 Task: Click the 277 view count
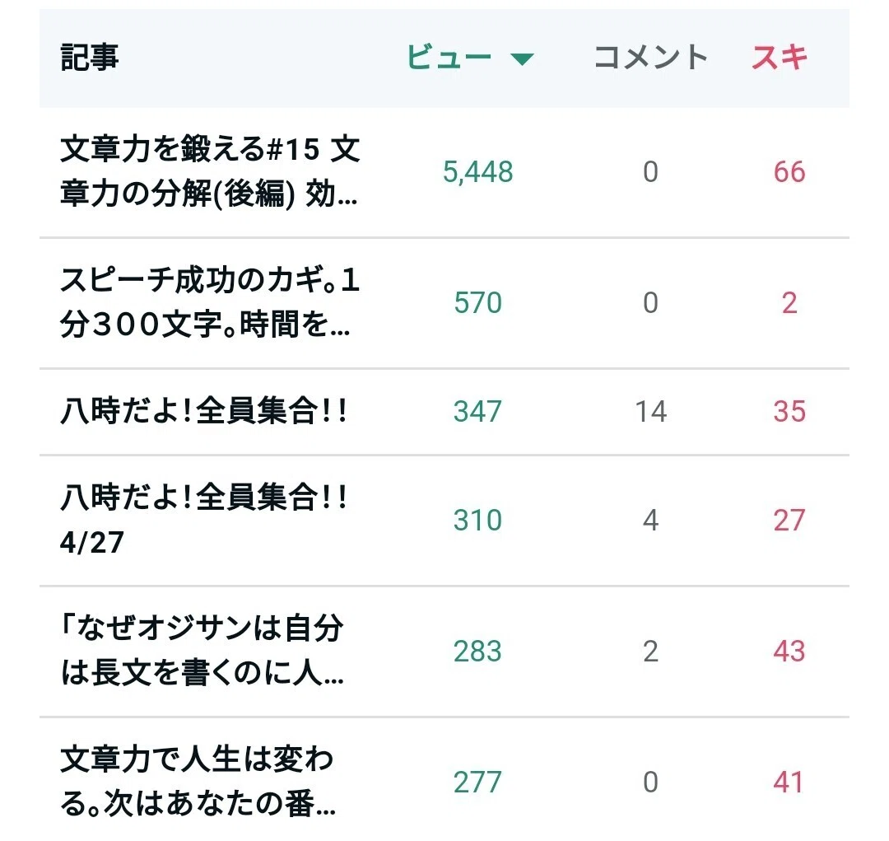477,782
